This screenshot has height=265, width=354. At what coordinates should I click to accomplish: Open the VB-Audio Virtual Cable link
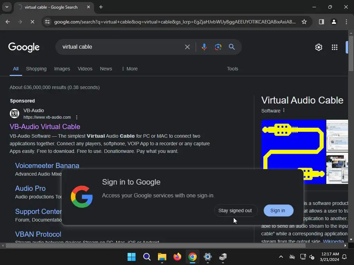click(x=45, y=127)
